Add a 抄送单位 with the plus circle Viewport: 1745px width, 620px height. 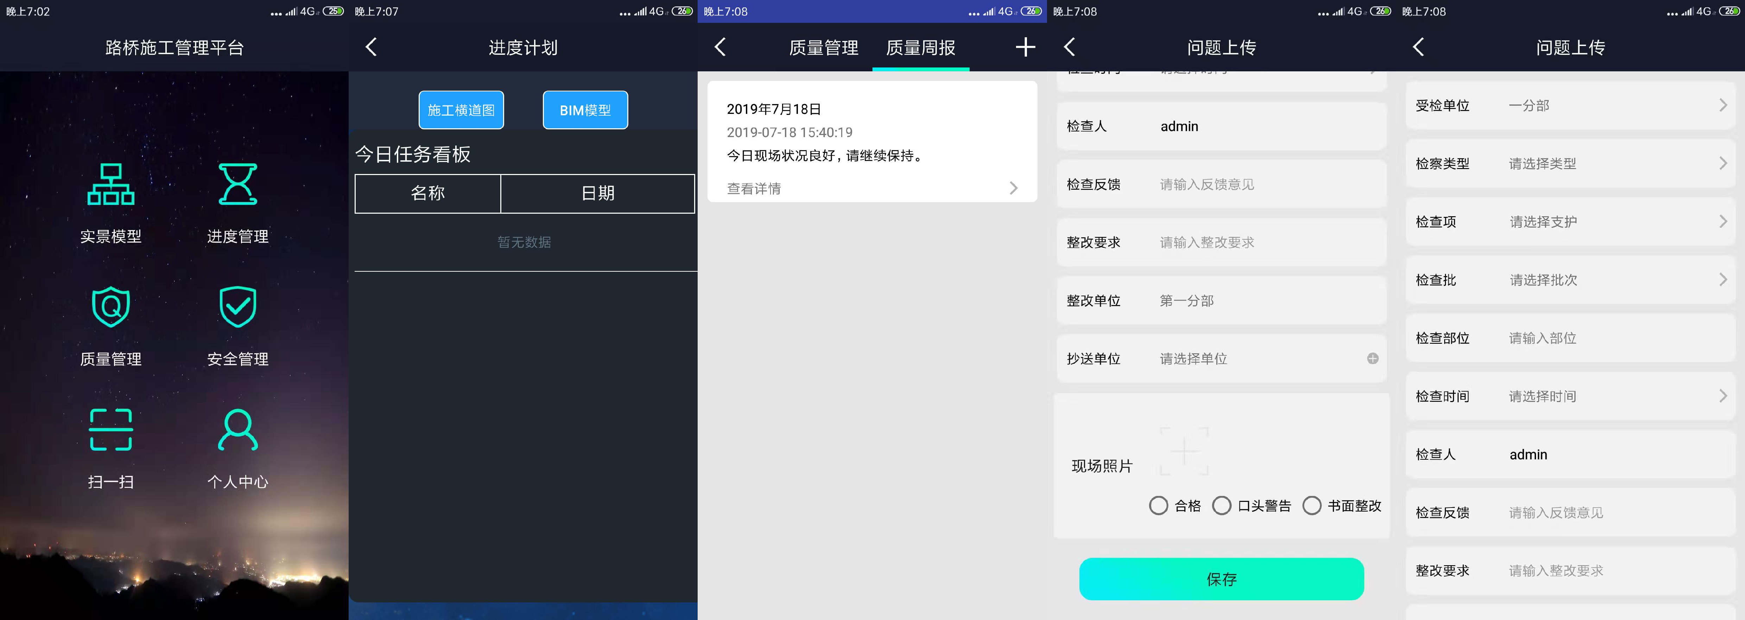(x=1372, y=359)
